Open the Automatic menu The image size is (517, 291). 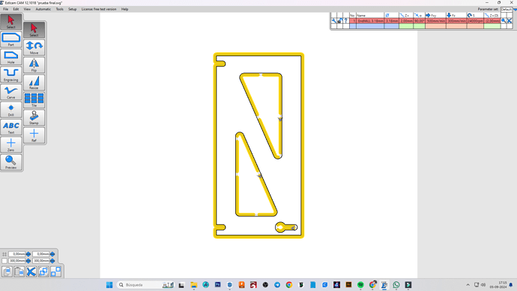pyautogui.click(x=43, y=9)
